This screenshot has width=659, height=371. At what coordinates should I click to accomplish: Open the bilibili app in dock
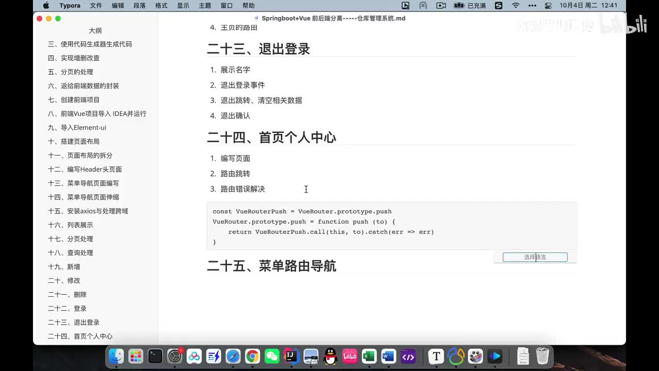tap(350, 356)
